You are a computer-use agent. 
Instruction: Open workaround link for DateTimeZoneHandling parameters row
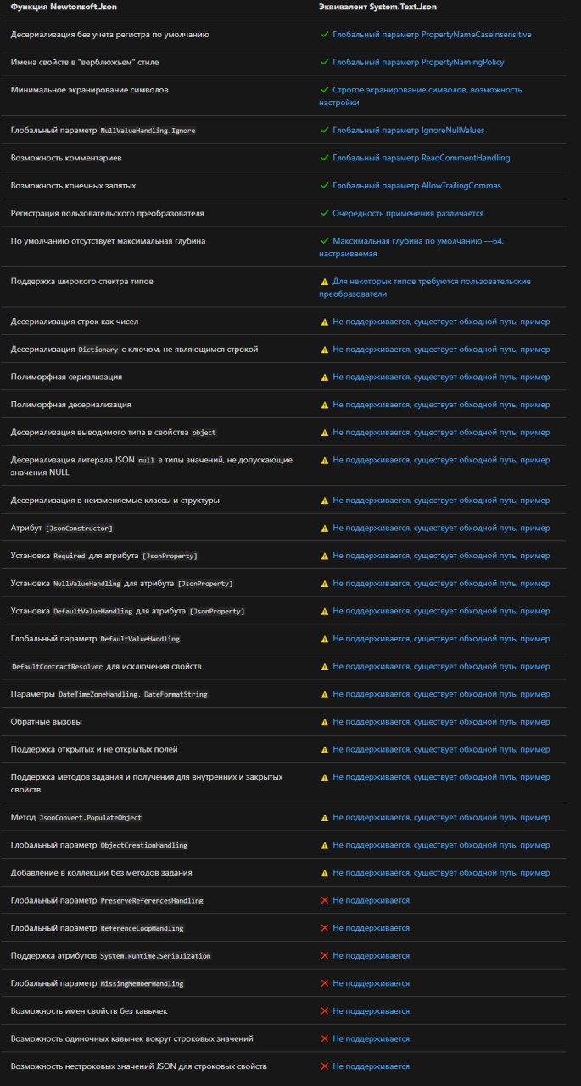point(441,694)
